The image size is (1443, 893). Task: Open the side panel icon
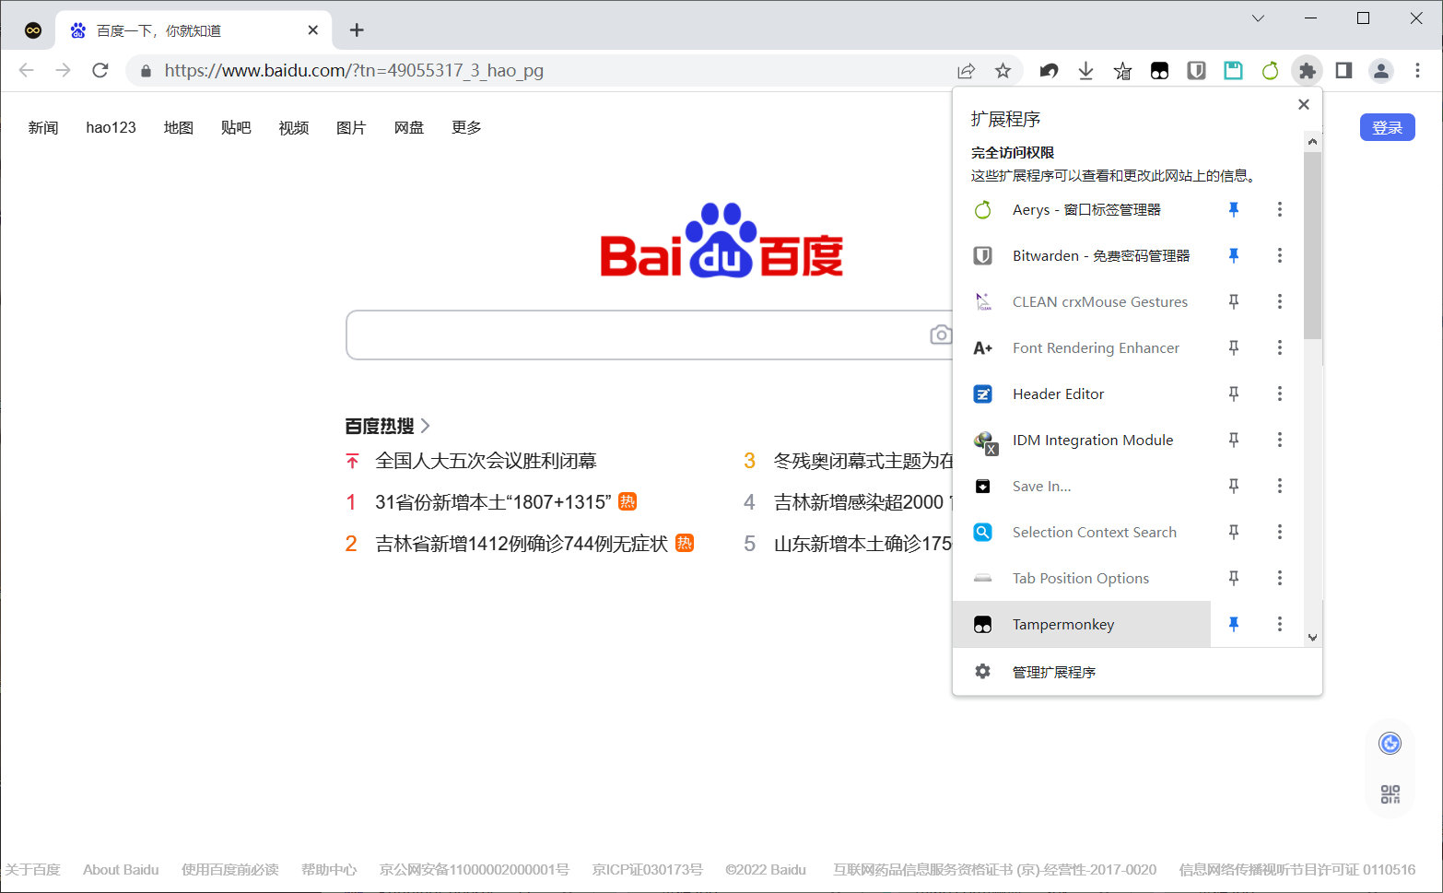coord(1343,71)
